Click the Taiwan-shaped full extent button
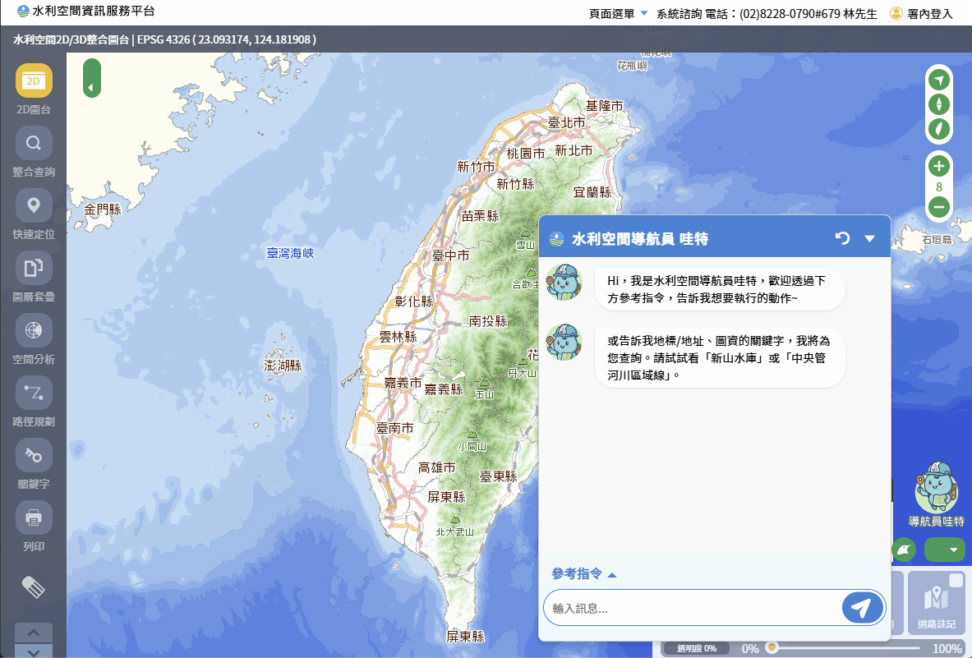Screen dimensions: 972x658 point(938,129)
